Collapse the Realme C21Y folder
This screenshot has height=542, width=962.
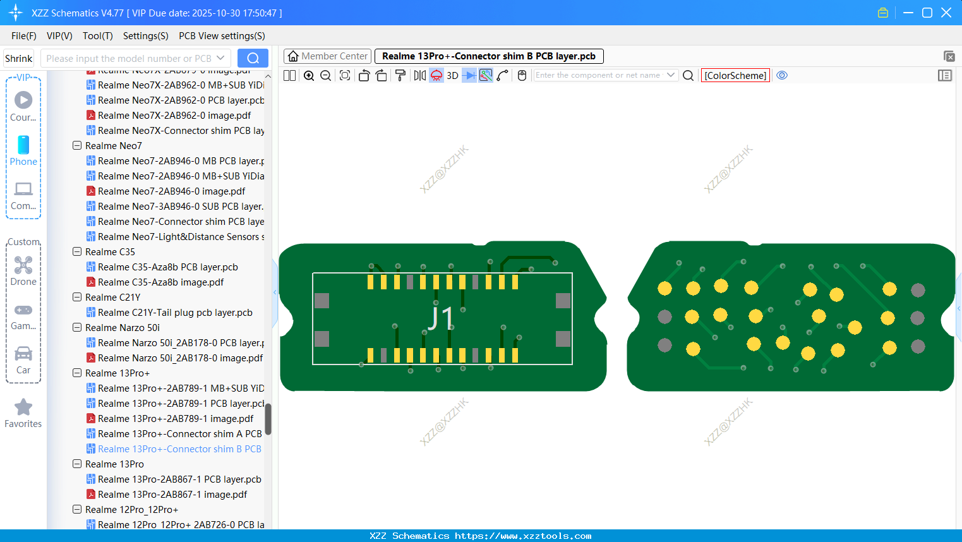tap(77, 298)
